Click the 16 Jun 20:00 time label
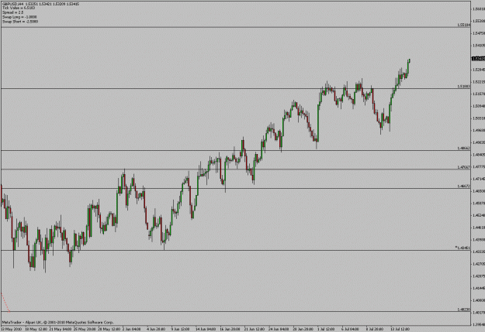Screen dimensions: 485x332 point(230,329)
